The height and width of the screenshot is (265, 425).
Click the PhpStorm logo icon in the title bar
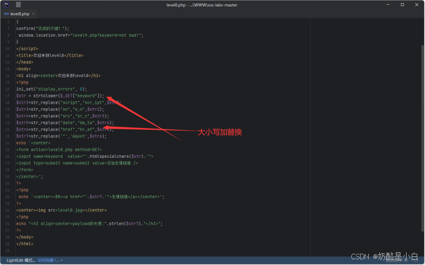pyautogui.click(x=6, y=5)
